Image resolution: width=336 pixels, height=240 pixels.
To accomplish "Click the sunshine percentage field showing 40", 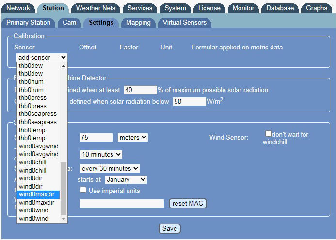I will 140,90.
